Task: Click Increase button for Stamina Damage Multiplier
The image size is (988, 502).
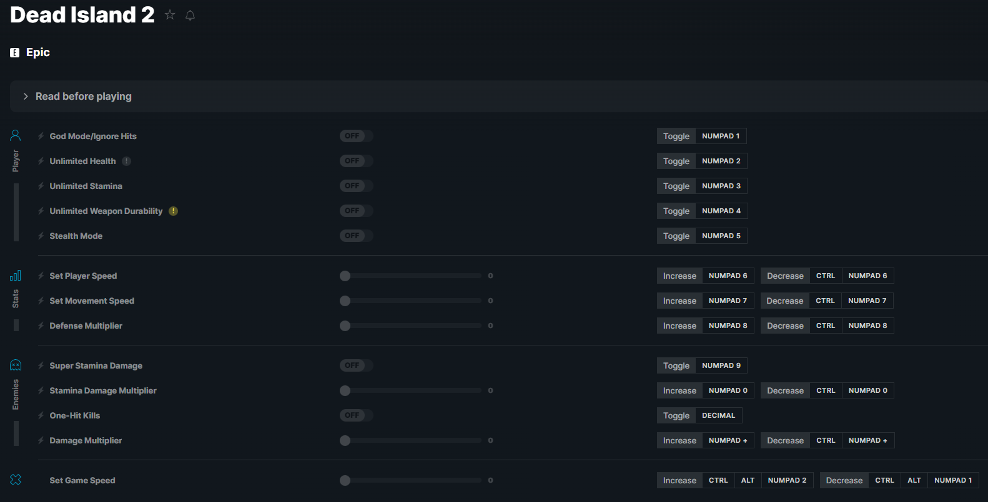Action: click(x=679, y=390)
